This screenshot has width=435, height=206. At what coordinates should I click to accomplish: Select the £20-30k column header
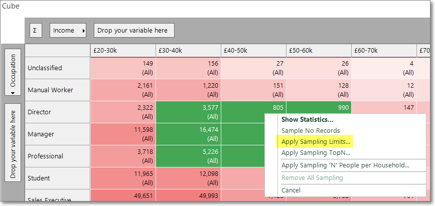tap(123, 51)
